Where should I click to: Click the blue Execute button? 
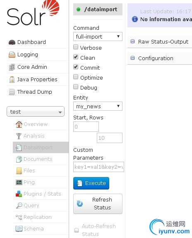pos(91,183)
